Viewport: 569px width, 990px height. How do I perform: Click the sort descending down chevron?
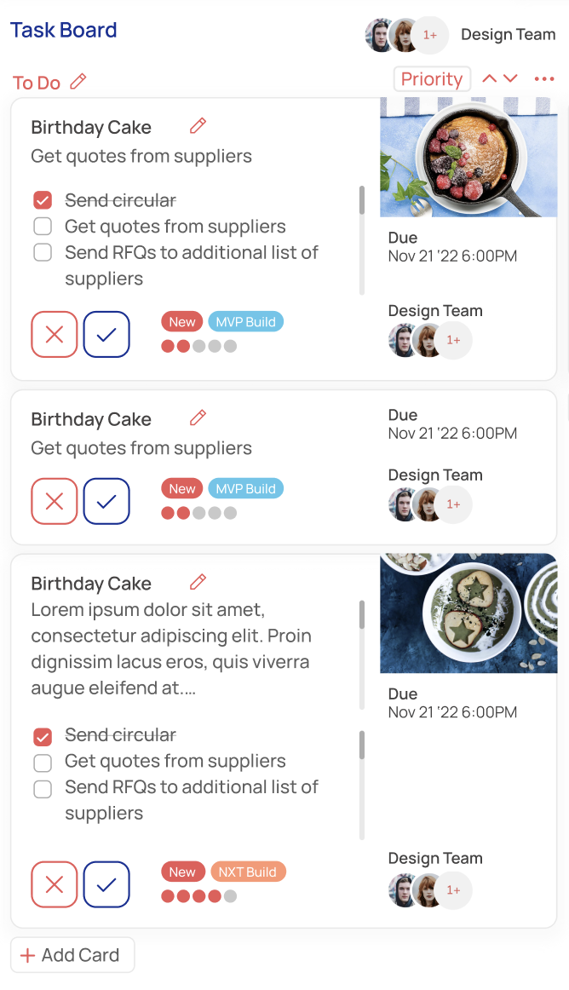tap(510, 78)
